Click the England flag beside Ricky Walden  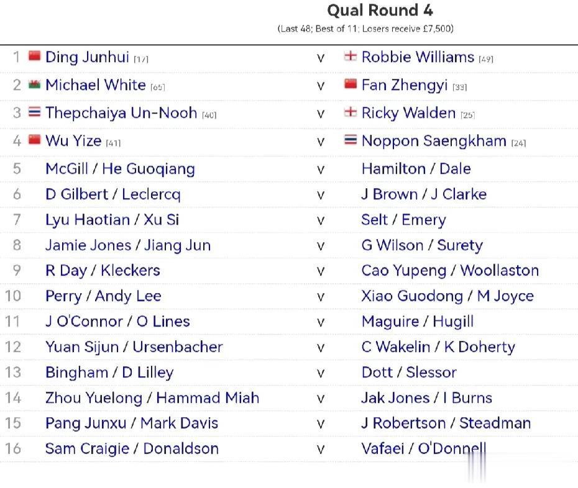click(x=350, y=112)
